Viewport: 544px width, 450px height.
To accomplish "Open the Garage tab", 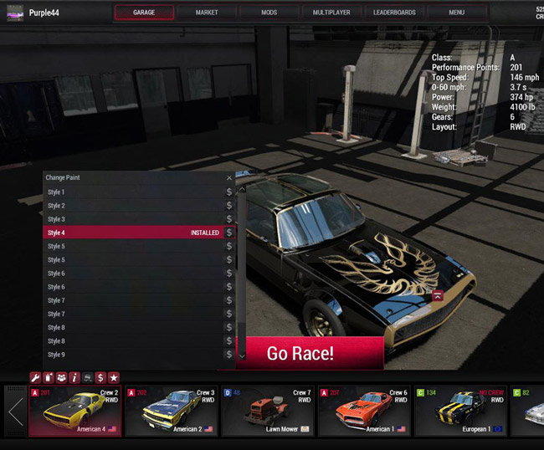I will 144,13.
